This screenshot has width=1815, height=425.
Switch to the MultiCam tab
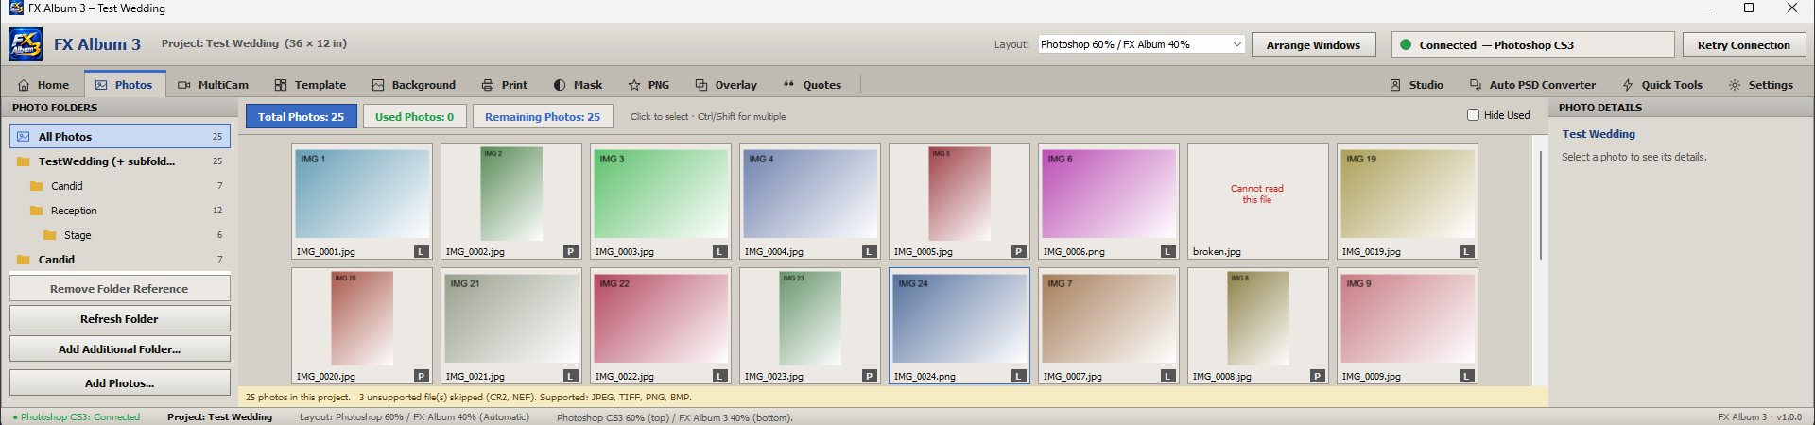tap(213, 85)
